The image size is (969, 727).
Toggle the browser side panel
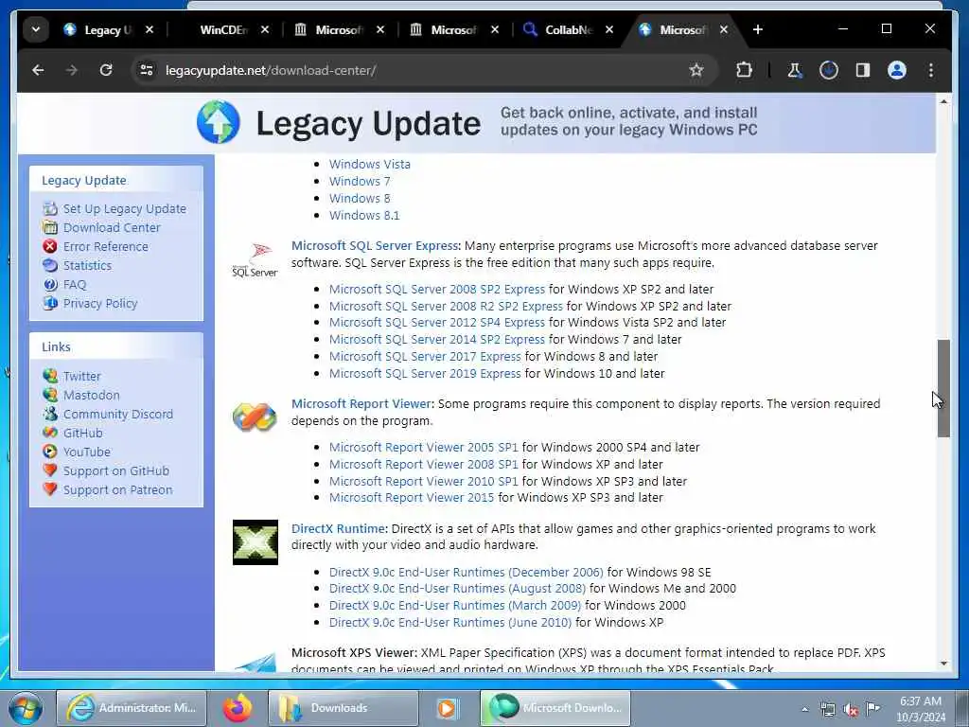(863, 70)
